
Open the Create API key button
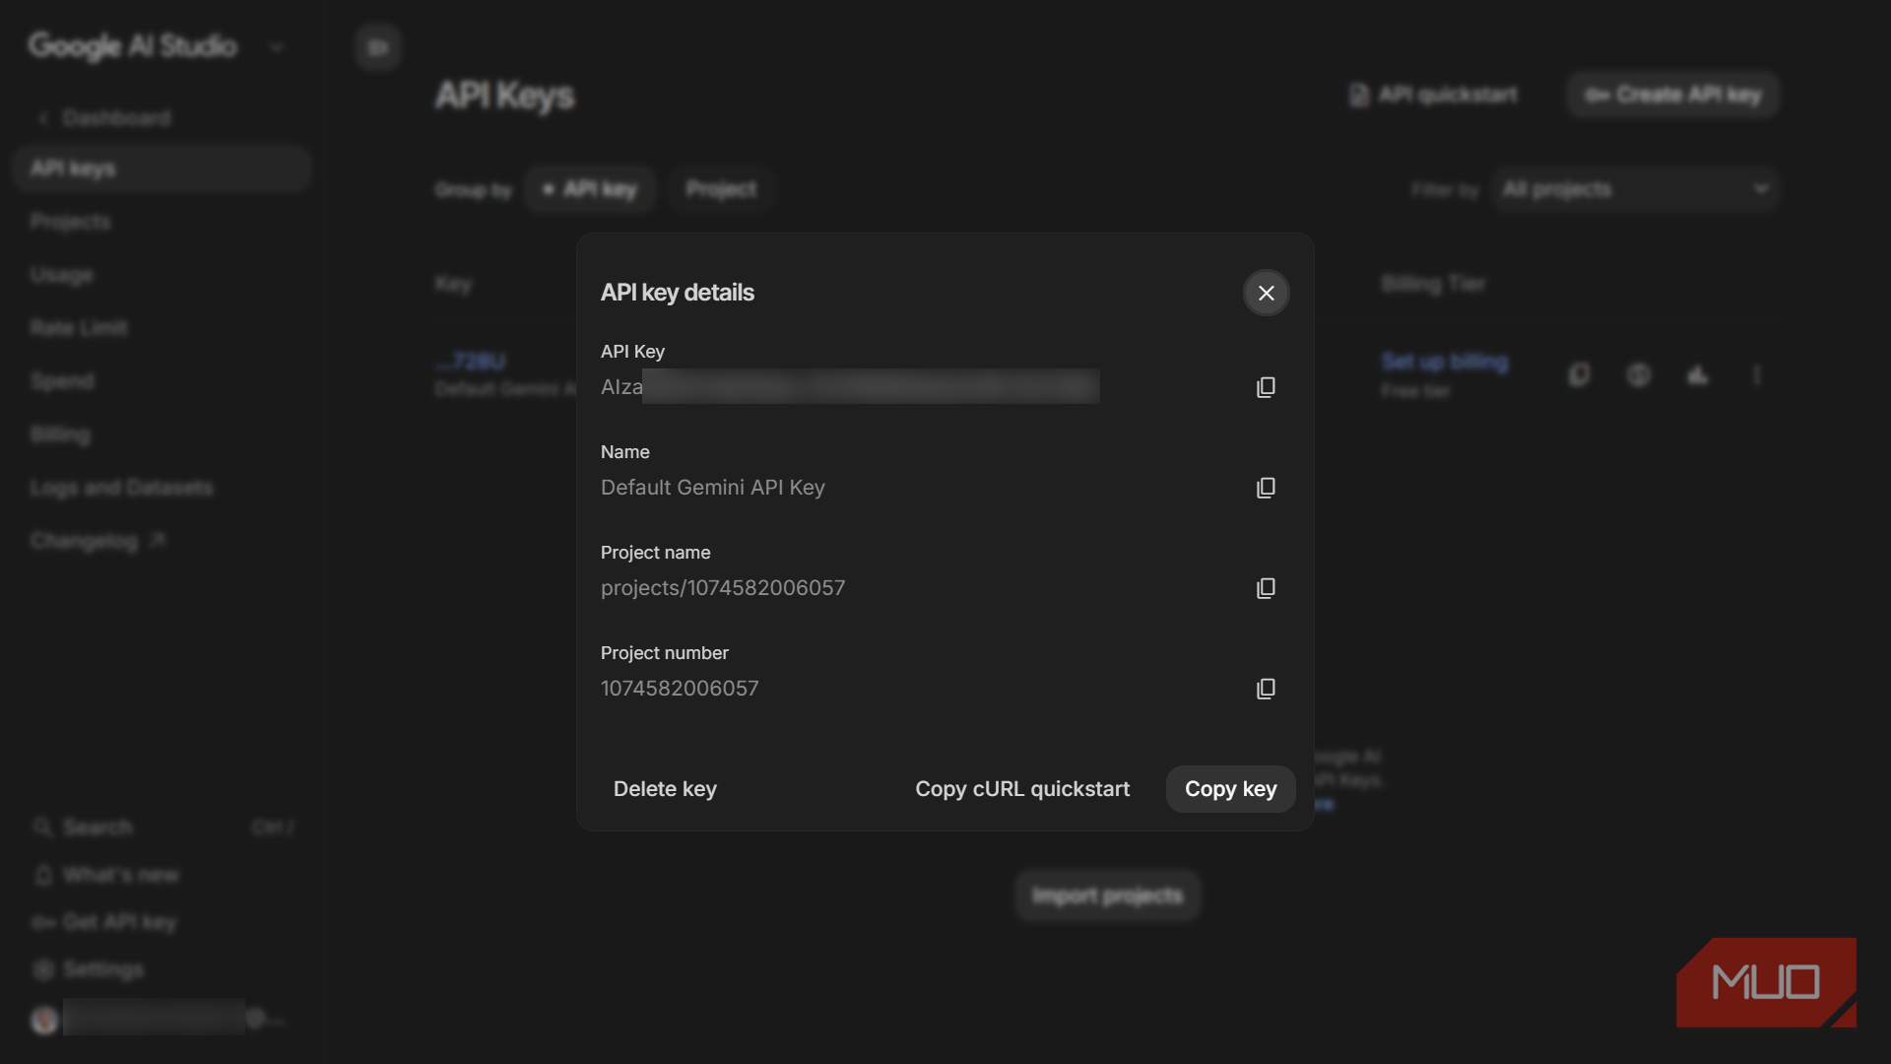1672,95
